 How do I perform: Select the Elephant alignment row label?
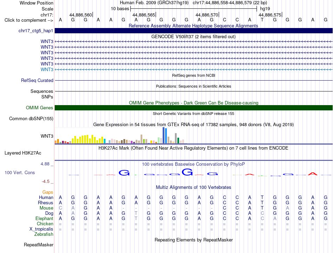(x=44, y=218)
